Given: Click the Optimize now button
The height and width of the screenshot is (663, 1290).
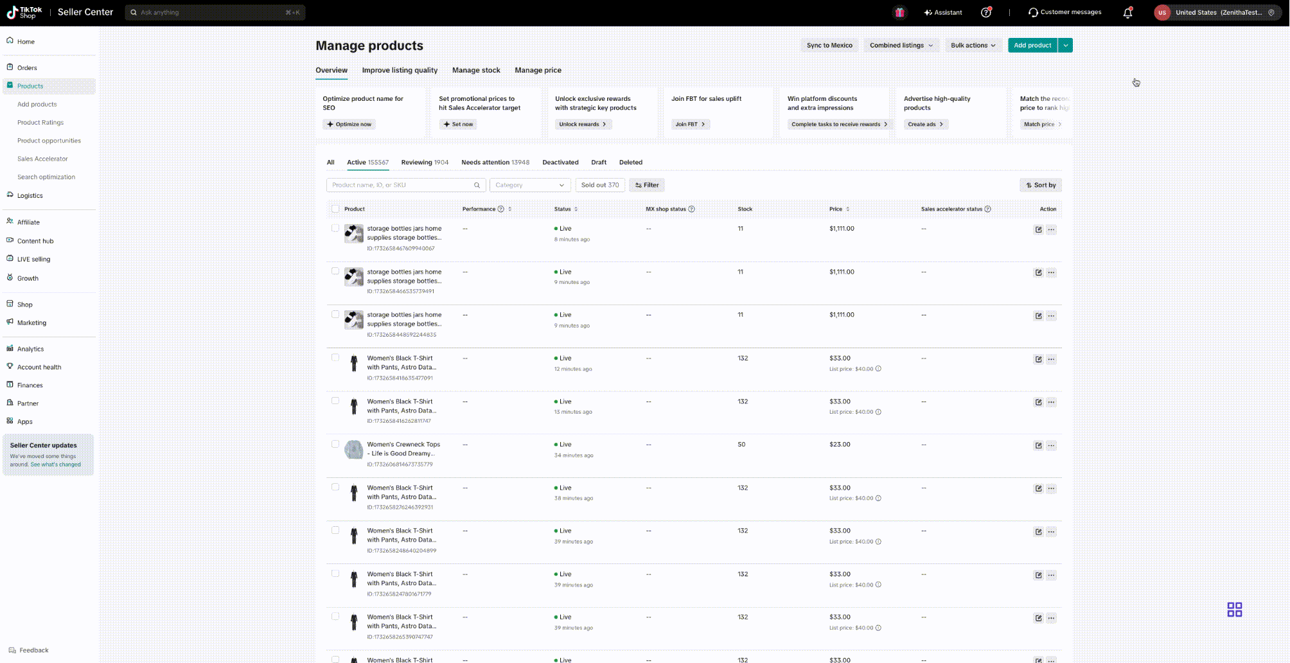Looking at the screenshot, I should tap(349, 124).
